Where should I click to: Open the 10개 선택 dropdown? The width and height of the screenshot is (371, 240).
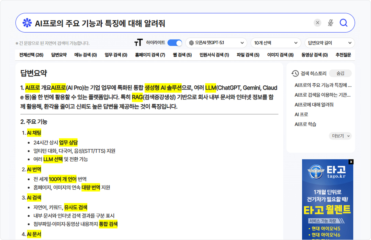click(x=276, y=43)
